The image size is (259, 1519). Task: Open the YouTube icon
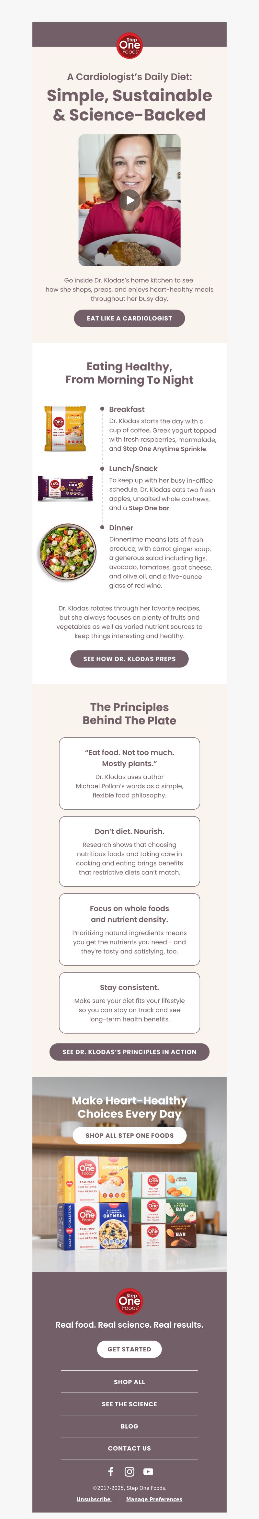[x=148, y=1471]
